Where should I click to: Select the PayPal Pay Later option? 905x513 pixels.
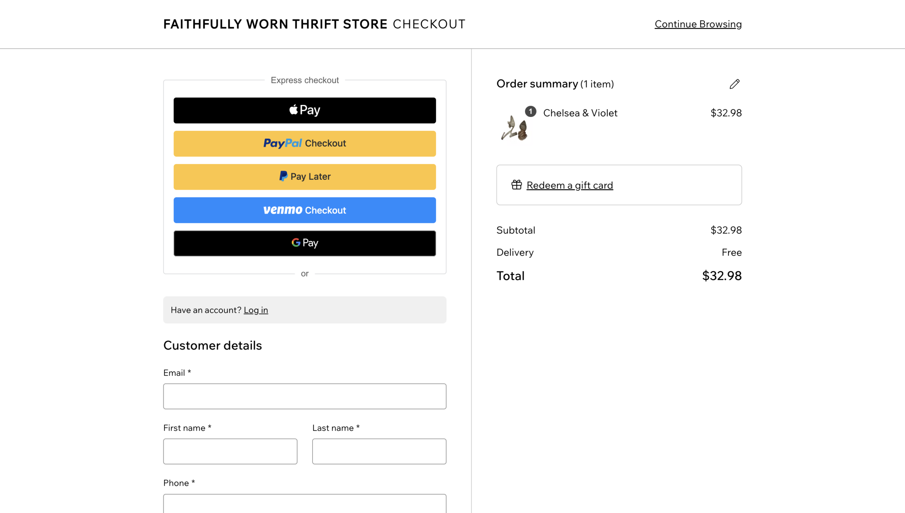[x=304, y=177]
